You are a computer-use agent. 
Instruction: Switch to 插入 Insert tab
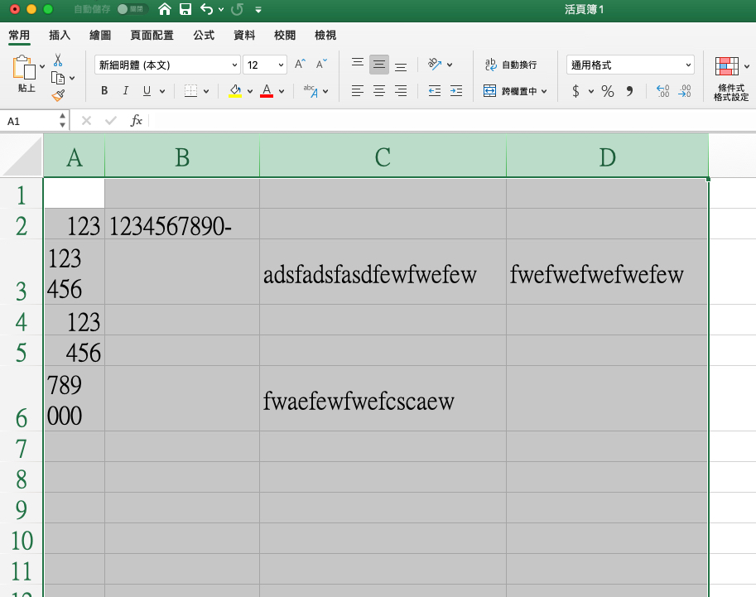pos(60,36)
